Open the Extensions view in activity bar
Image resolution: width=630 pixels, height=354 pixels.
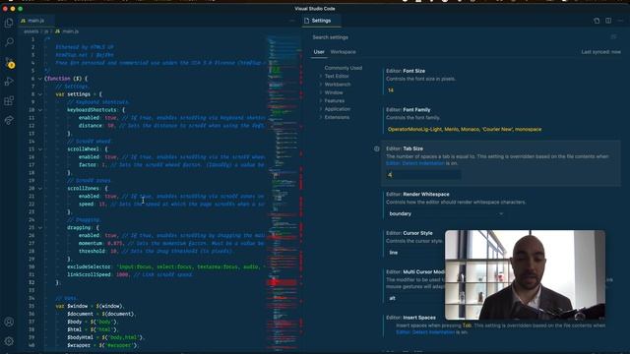[x=9, y=100]
